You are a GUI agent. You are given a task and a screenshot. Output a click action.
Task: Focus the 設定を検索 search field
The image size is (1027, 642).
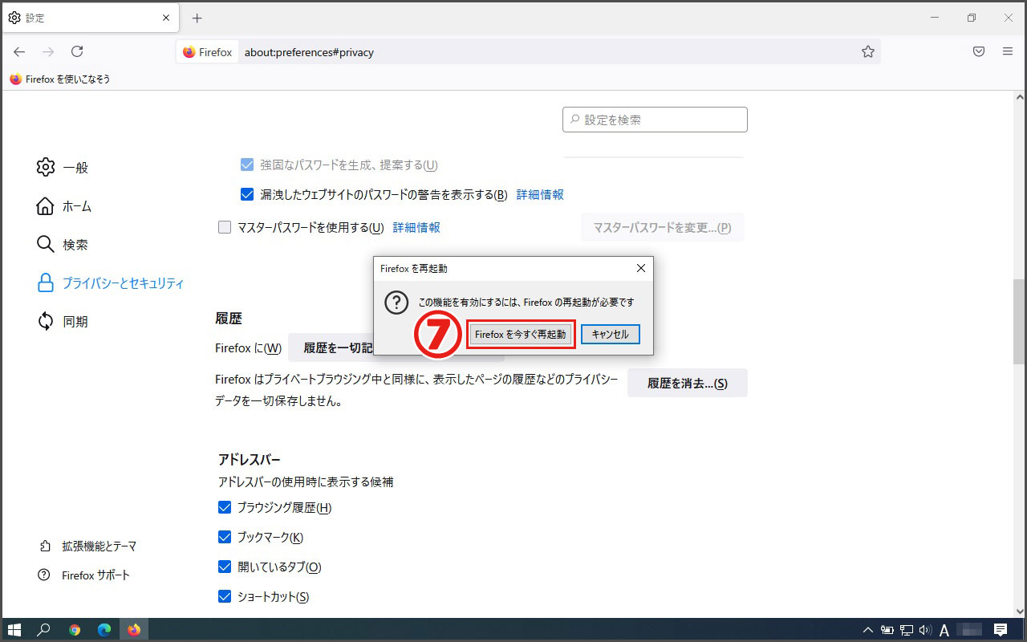(655, 120)
